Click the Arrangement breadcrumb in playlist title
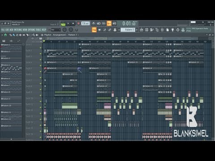Screen dimensions: 215x161 tap(60, 35)
